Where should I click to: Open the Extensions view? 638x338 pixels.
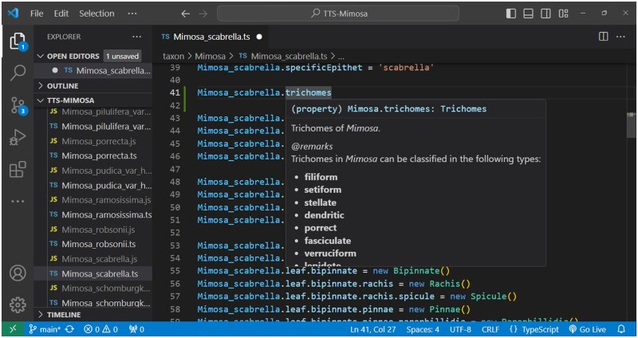(x=18, y=169)
